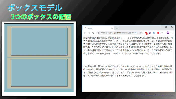Open the Gmail checker extension icon
The image size is (176, 99).
tap(146, 33)
